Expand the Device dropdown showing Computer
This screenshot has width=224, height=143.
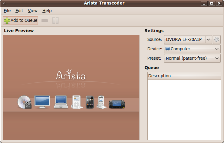192,49
